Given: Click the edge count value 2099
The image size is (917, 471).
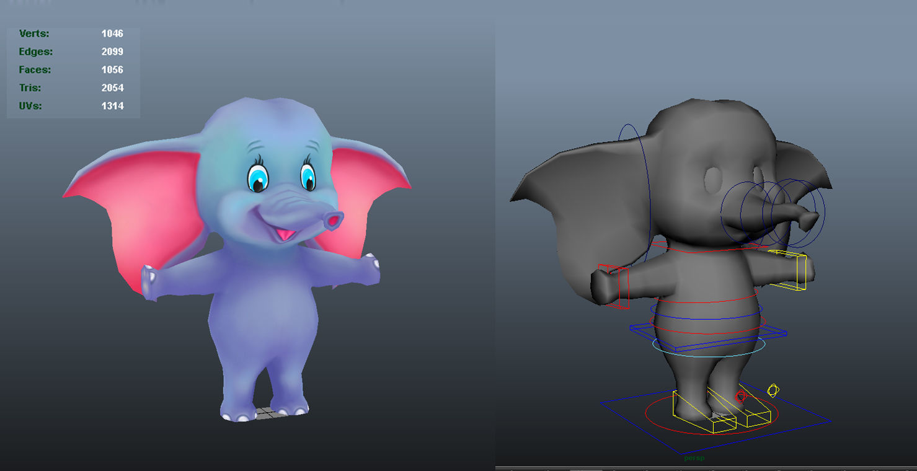Looking at the screenshot, I should pos(112,51).
